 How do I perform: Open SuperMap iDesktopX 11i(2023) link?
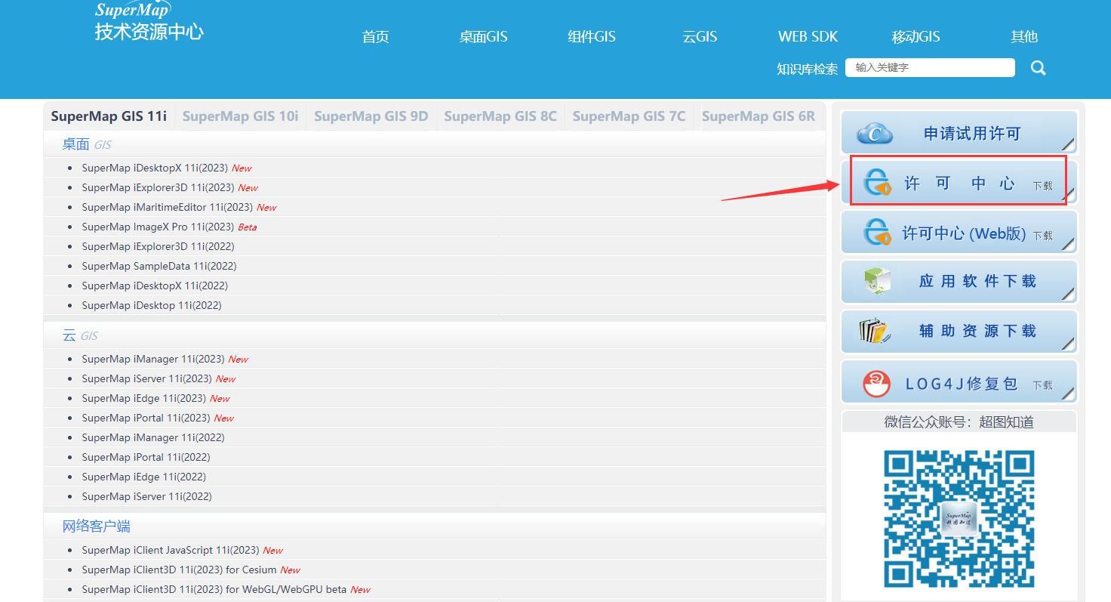pos(155,168)
